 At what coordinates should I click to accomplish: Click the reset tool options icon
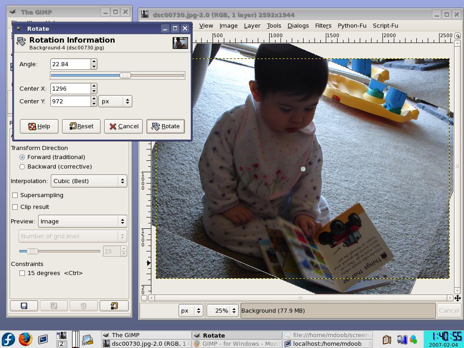click(x=114, y=306)
